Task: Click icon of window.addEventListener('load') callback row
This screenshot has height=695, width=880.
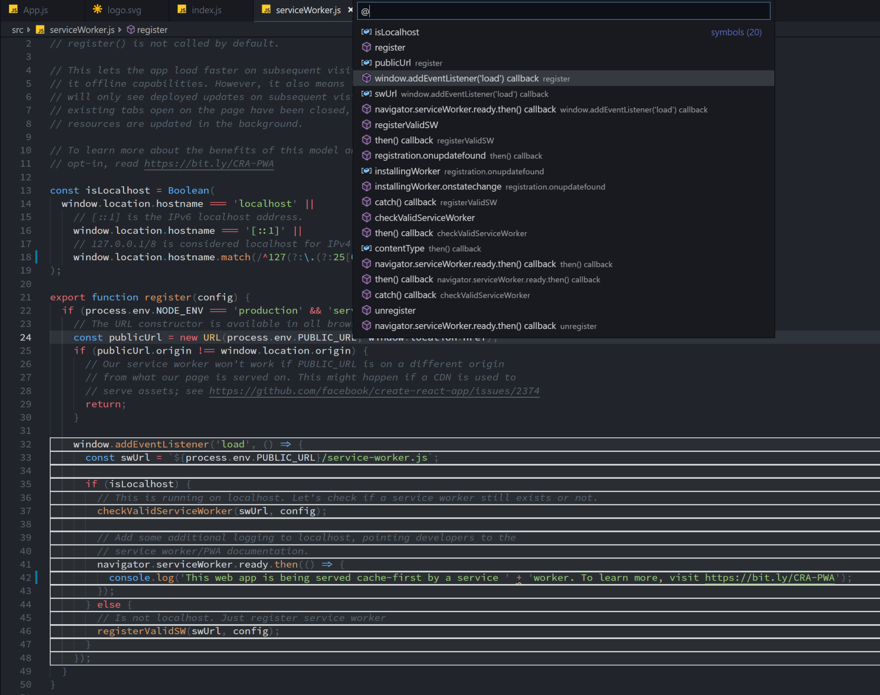Action: coord(366,78)
